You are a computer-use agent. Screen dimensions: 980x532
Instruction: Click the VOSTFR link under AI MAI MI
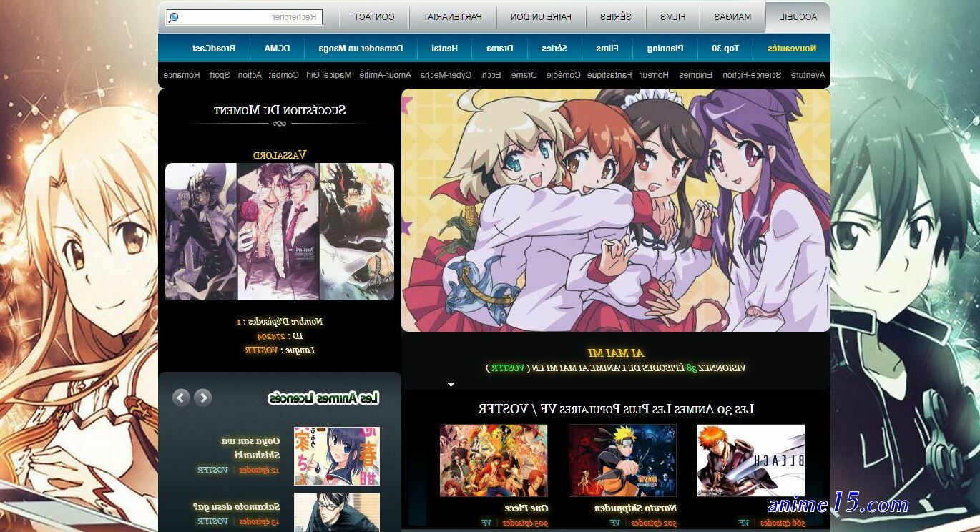pos(506,368)
